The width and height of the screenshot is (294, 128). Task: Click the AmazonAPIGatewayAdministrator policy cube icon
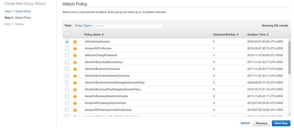75,103
